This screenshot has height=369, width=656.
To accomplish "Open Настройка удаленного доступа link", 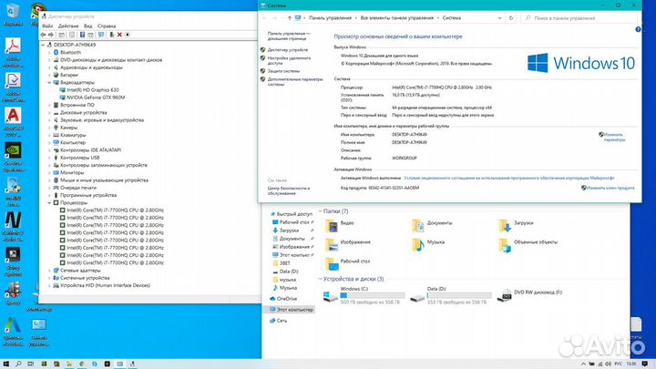I will click(x=289, y=61).
